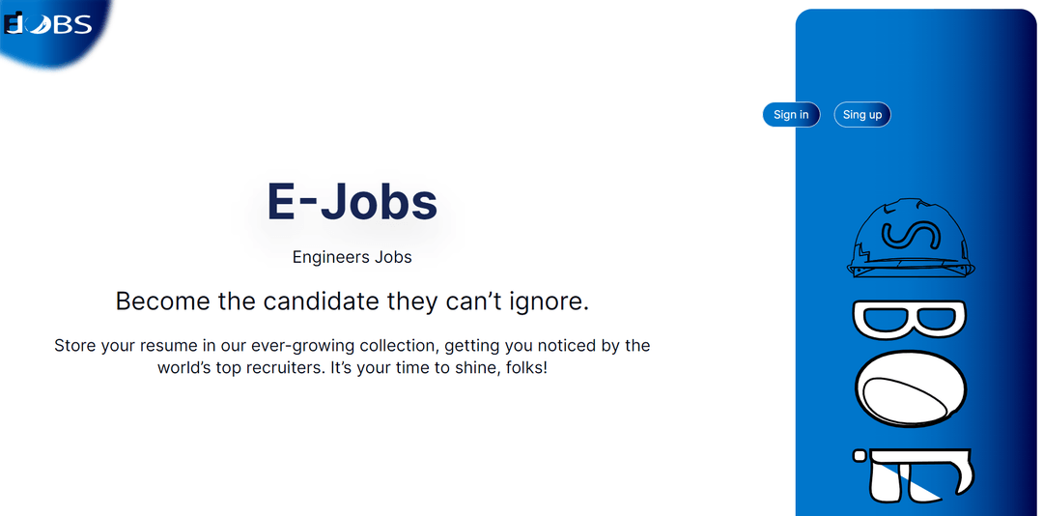
Task: Click the E-Jobs main heading
Action: click(x=352, y=202)
